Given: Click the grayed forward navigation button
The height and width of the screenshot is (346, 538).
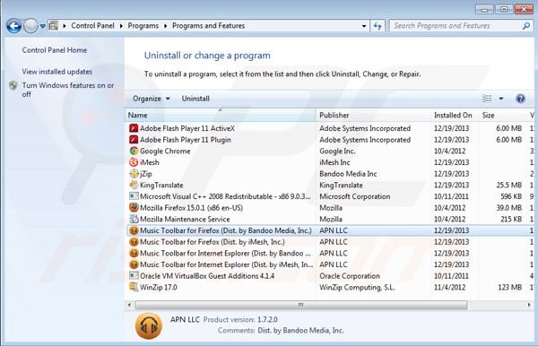Looking at the screenshot, I should click(x=30, y=26).
